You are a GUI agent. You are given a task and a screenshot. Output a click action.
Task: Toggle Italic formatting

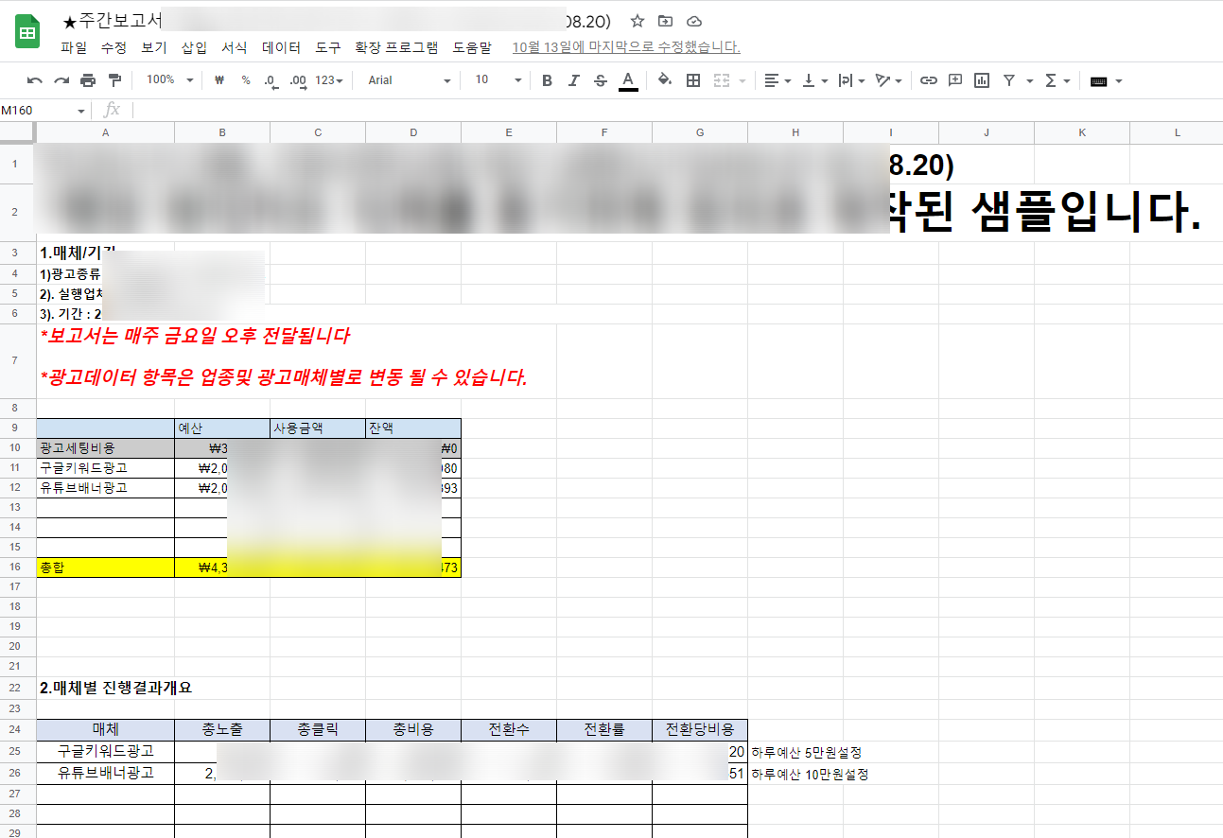tap(573, 80)
